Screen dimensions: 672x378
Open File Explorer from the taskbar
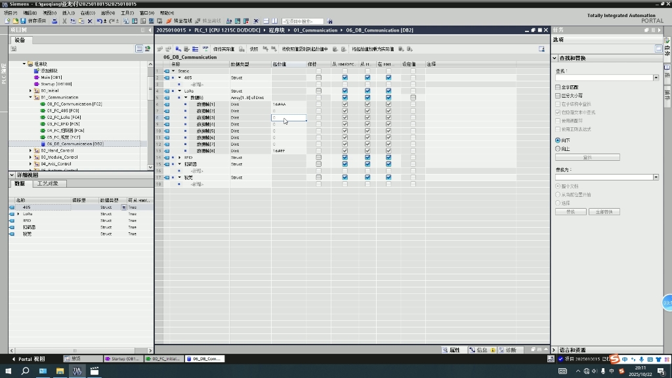coord(60,371)
